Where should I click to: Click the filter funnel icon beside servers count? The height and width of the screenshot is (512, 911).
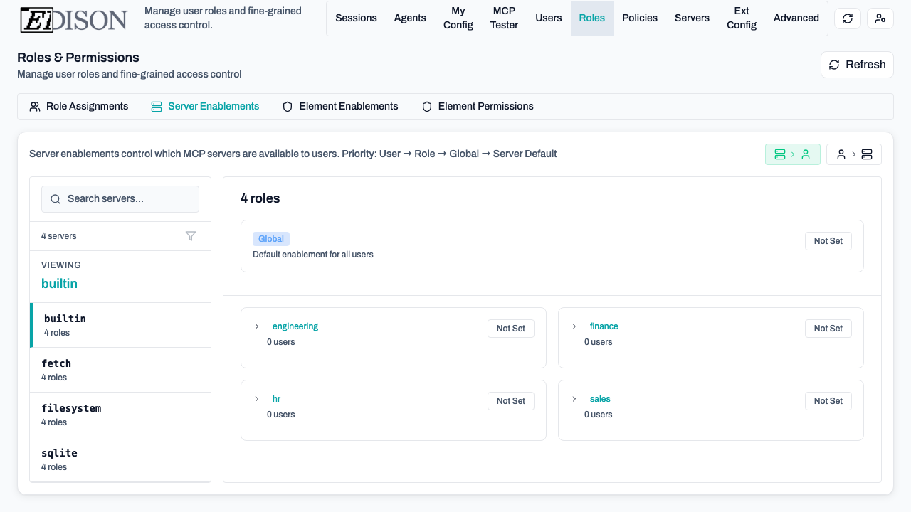click(x=191, y=236)
